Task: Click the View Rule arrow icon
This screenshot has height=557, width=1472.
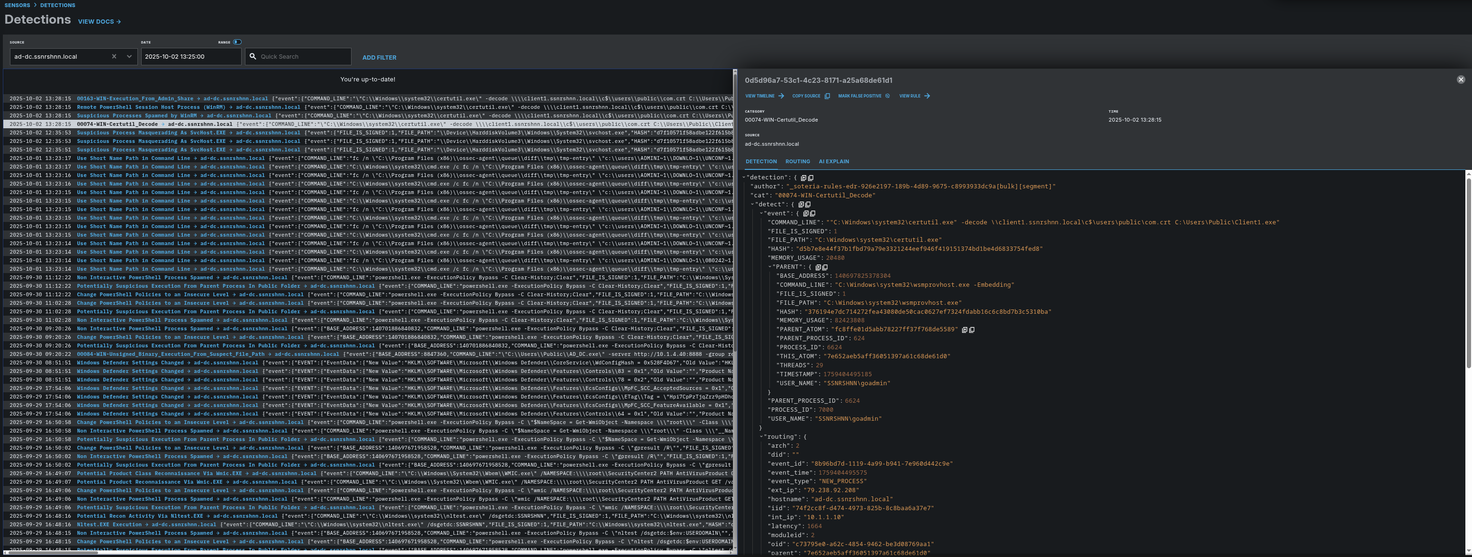Action: 927,97
